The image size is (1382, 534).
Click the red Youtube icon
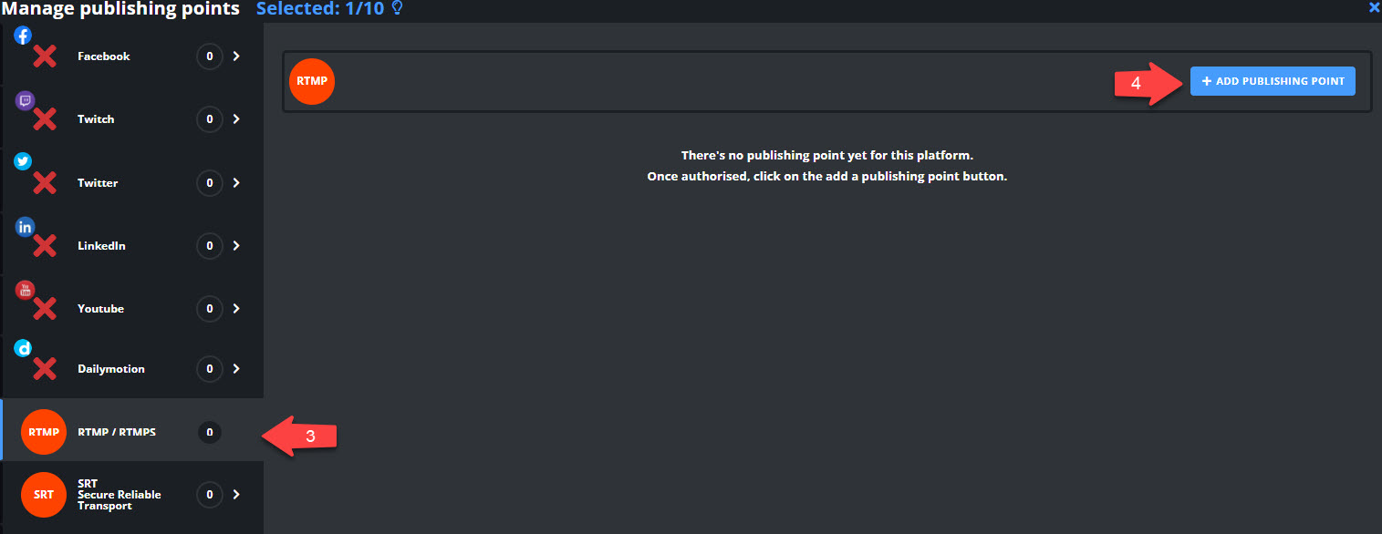coord(25,290)
